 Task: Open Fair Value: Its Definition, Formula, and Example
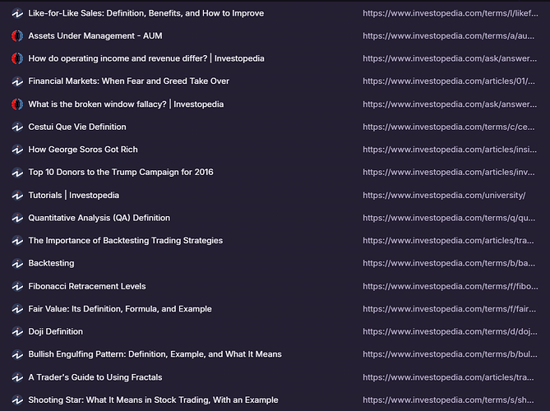(119, 309)
